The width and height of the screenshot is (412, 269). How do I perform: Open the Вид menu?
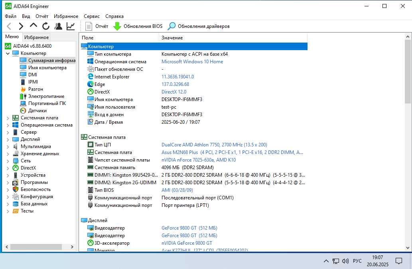26,16
